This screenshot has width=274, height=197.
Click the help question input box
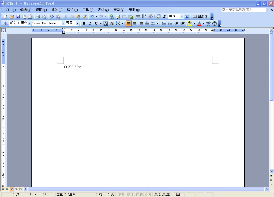coord(243,10)
